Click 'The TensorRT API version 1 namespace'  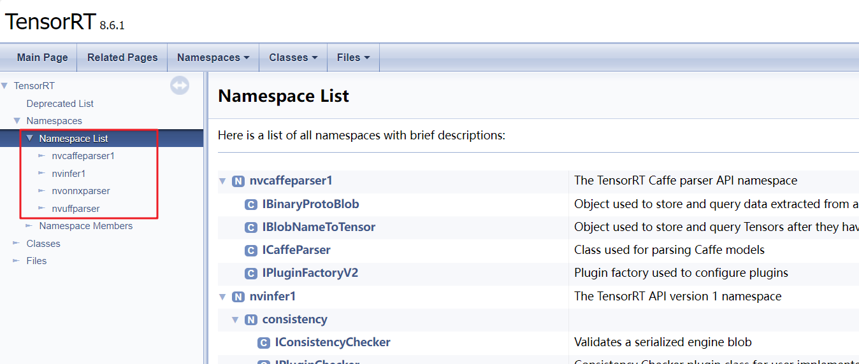[678, 297]
